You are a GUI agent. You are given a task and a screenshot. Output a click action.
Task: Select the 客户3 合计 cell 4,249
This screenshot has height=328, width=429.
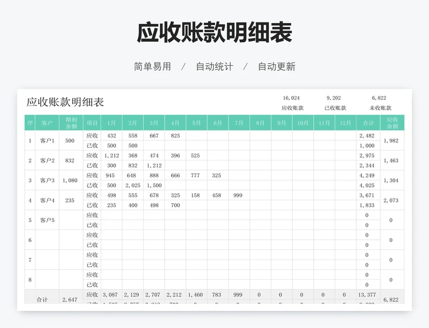(368, 176)
